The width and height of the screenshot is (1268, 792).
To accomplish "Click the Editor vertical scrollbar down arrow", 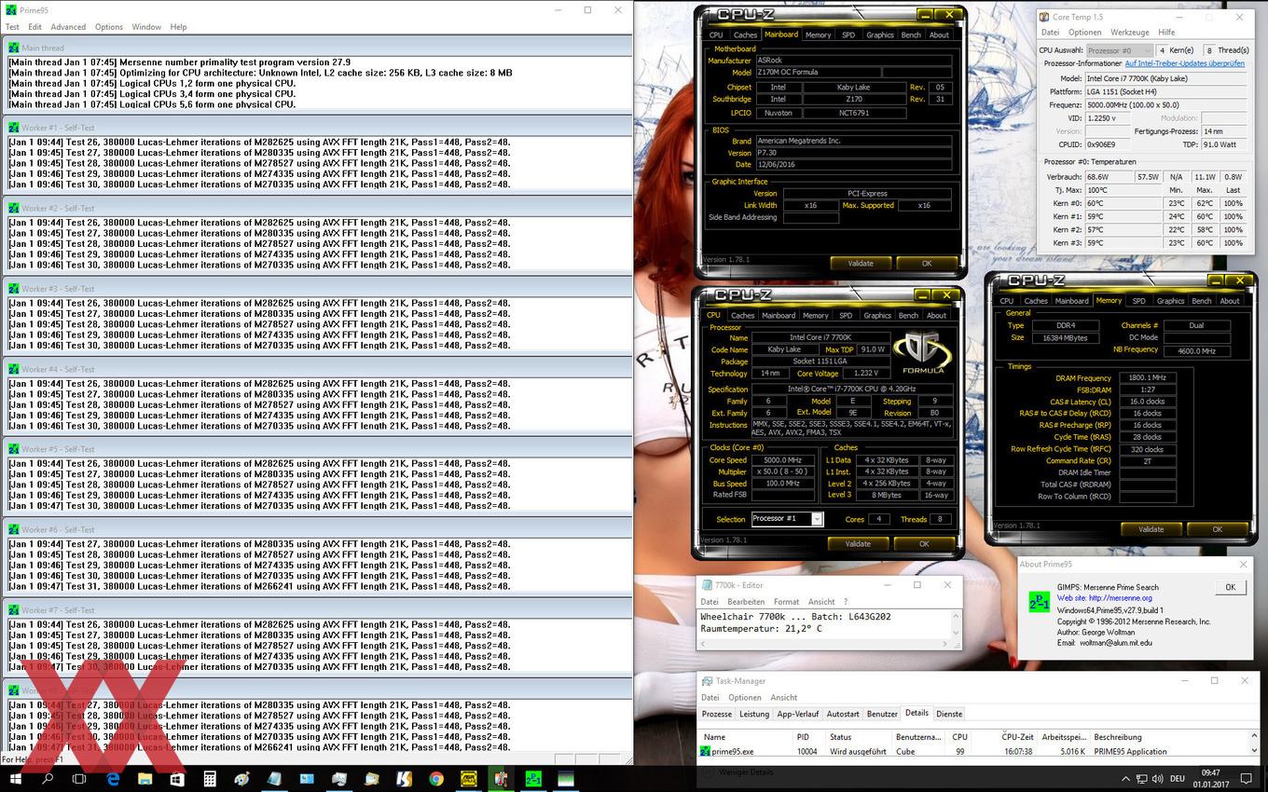I will pos(956,633).
